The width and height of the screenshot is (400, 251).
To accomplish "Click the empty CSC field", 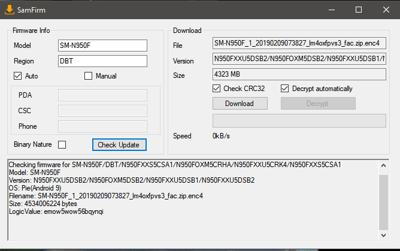I will pos(102,111).
